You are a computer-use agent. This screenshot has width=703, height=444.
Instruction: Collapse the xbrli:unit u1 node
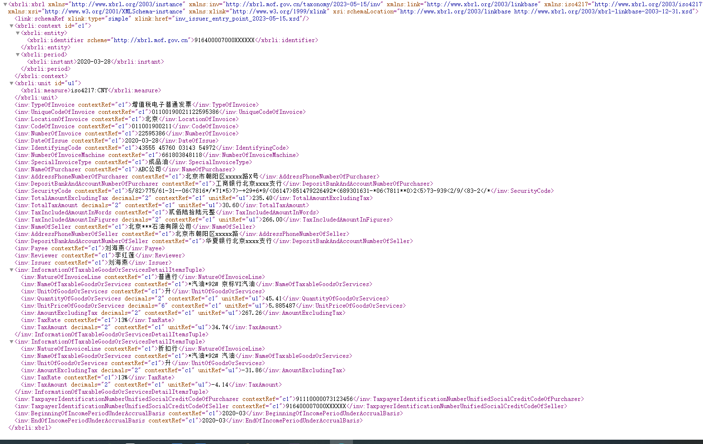(x=11, y=83)
